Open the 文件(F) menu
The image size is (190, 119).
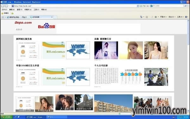point(4,10)
